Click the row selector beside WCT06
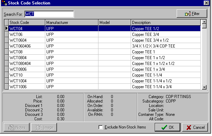Image resolution: width=212 pixels, height=136 pixels. click(7, 34)
